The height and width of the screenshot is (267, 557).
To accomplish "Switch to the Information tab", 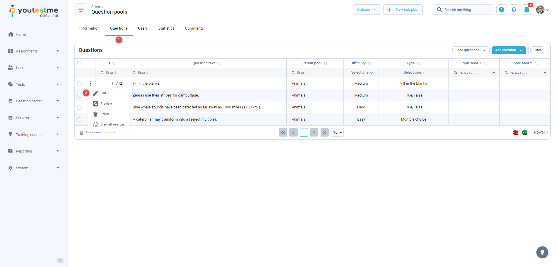I will (x=89, y=28).
